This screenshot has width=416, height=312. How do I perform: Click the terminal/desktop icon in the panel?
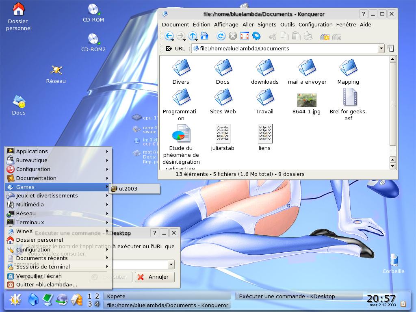click(48, 300)
